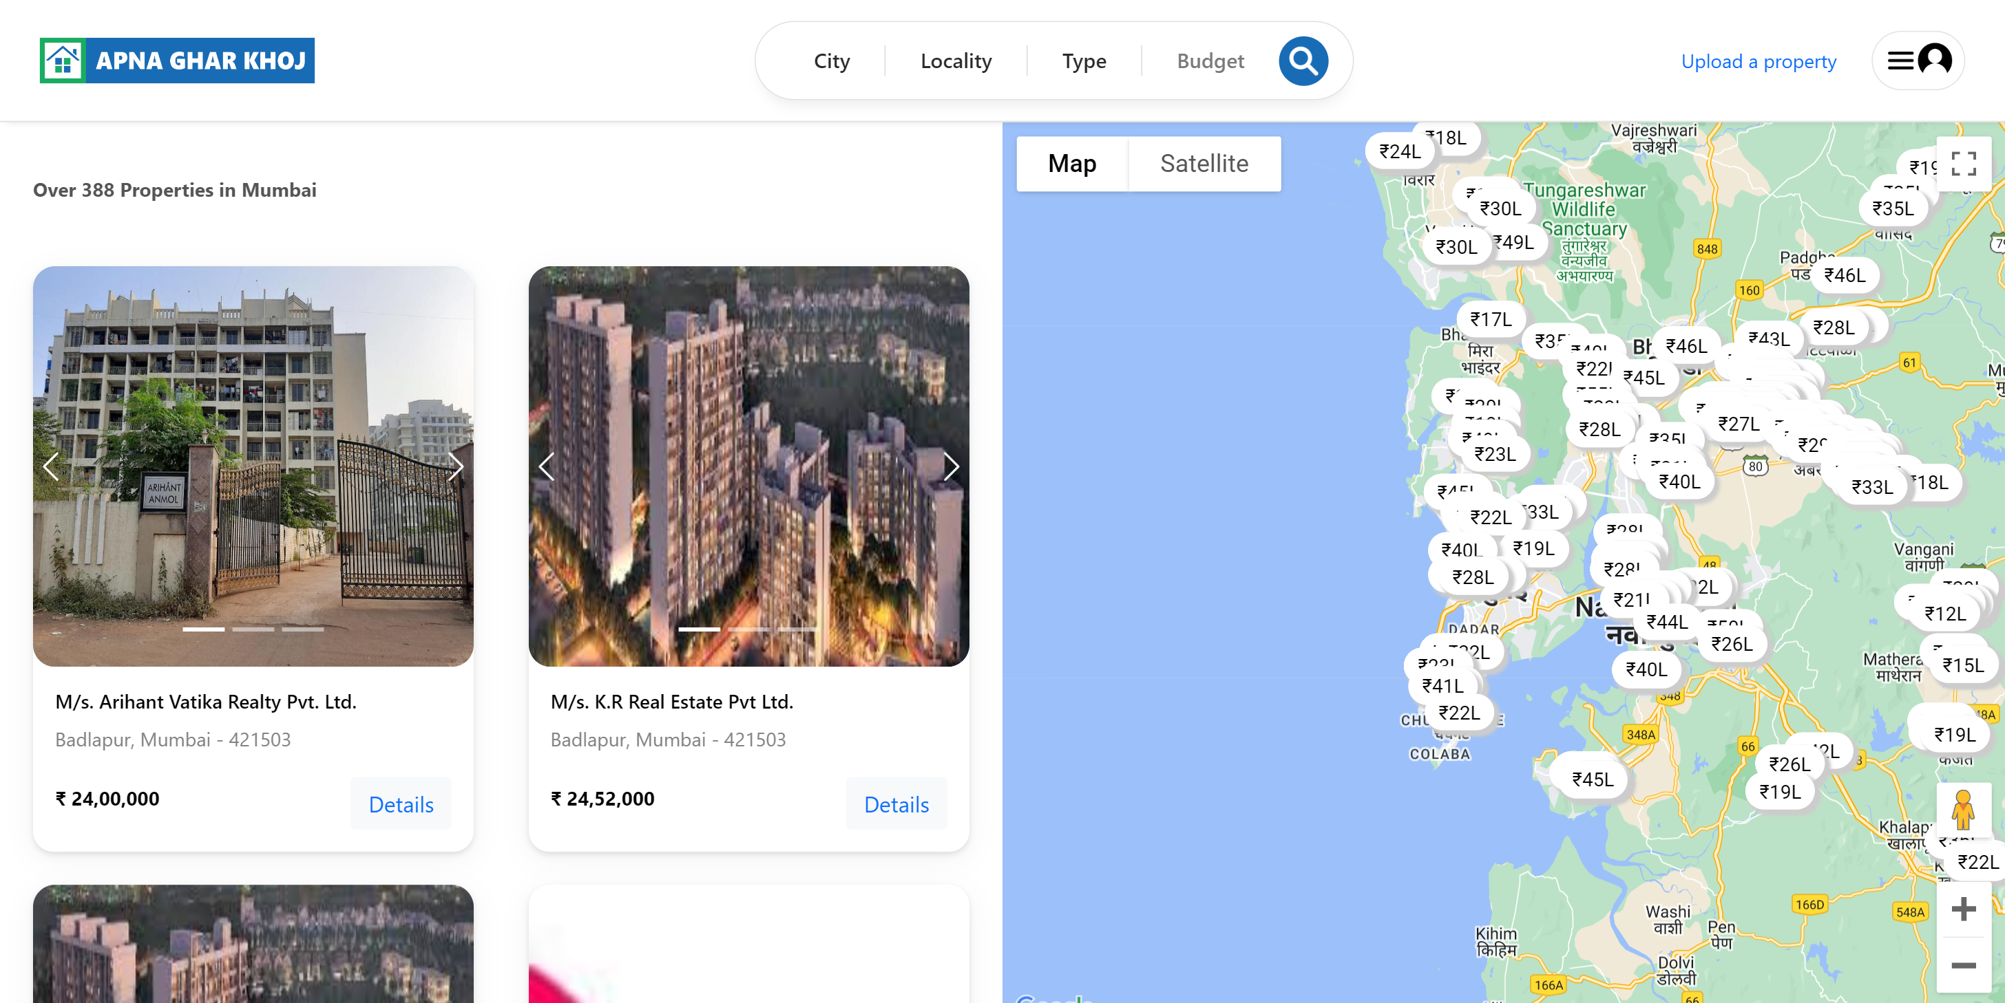
Task: Click the Arihant Vatika building photo
Action: coord(253,466)
